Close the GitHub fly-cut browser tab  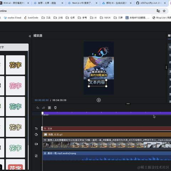pyautogui.click(x=165, y=3)
